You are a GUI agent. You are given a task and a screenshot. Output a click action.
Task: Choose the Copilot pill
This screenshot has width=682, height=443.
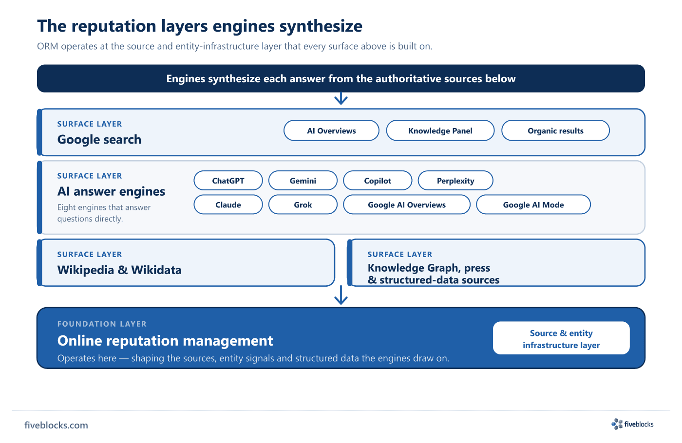point(378,181)
